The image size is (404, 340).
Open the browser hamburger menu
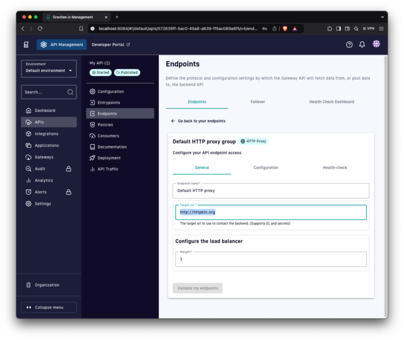(382, 29)
